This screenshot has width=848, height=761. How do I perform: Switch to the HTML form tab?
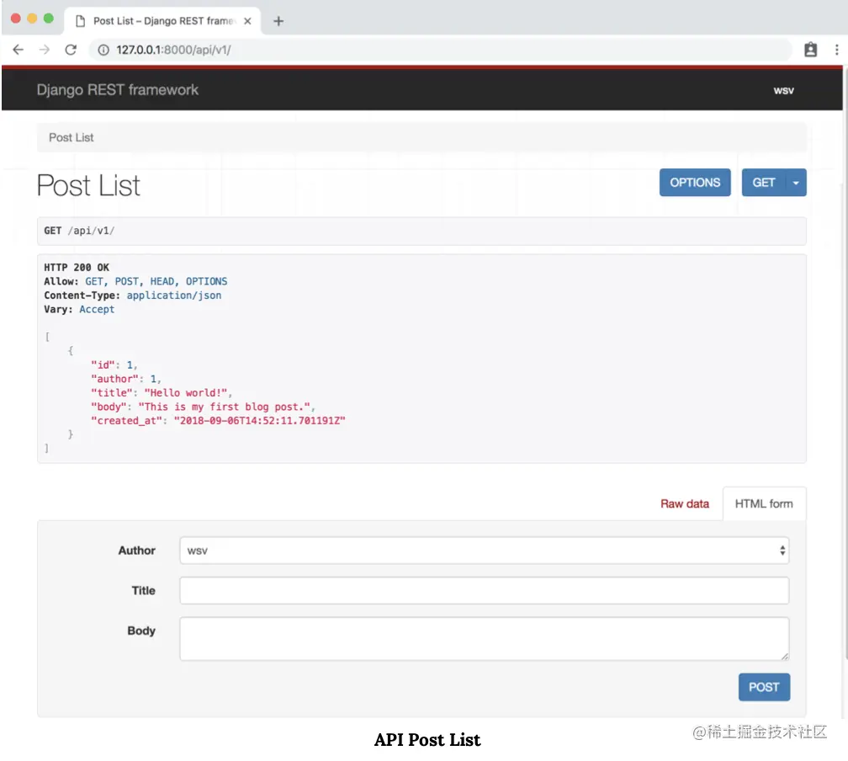[x=764, y=504]
